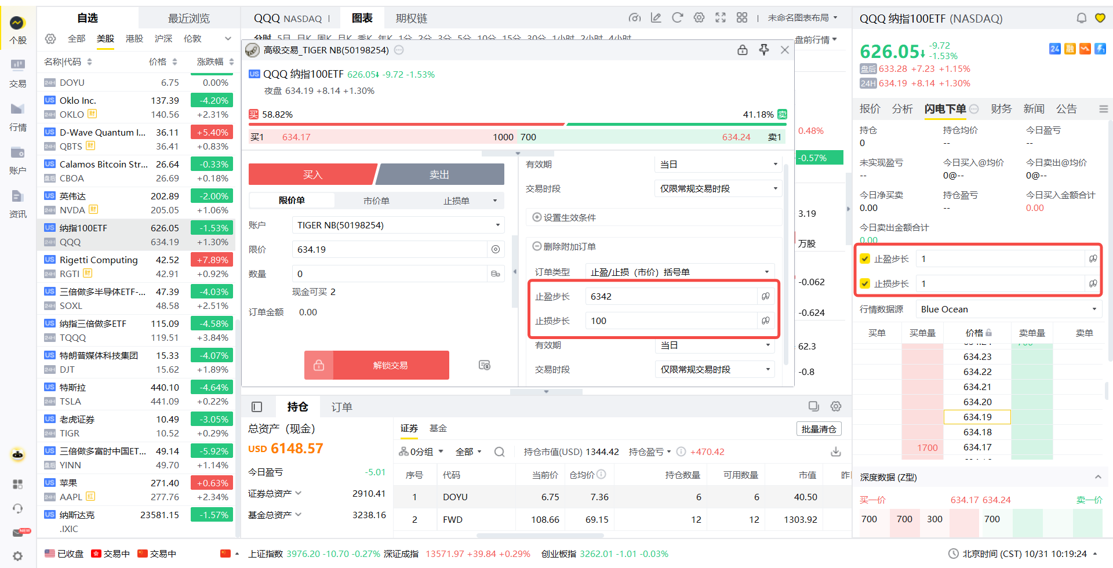Screen dimensions: 1113x568
Task: Select the 市价单 order type
Action: pyautogui.click(x=376, y=201)
